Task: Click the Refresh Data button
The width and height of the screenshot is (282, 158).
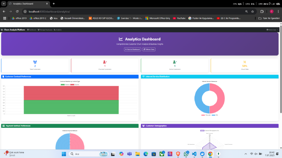Action: [x=149, y=49]
